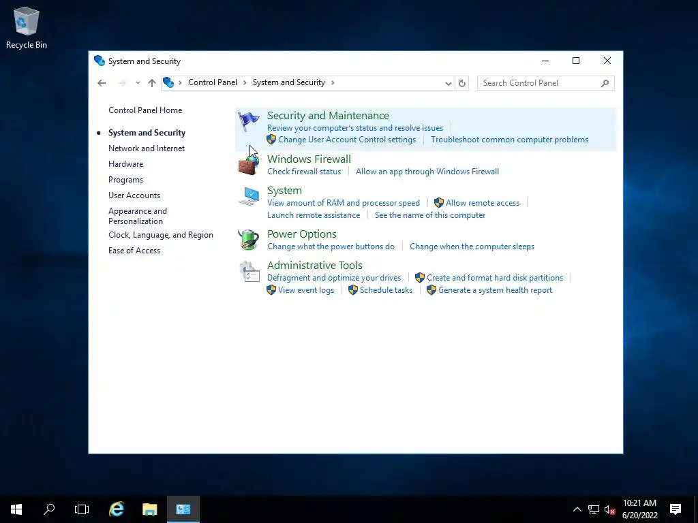The image size is (698, 523).
Task: Click Review your computer's status link
Action: [x=355, y=128]
